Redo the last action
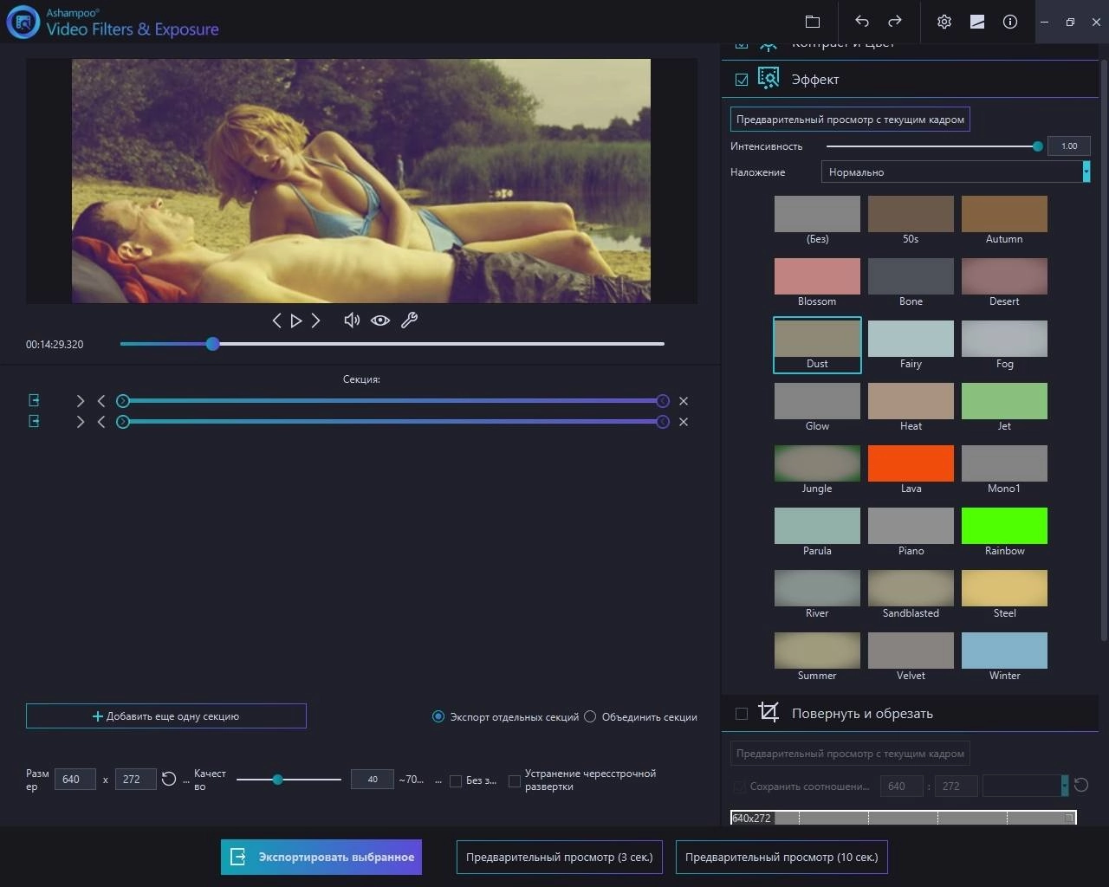This screenshot has width=1109, height=887. (x=895, y=22)
